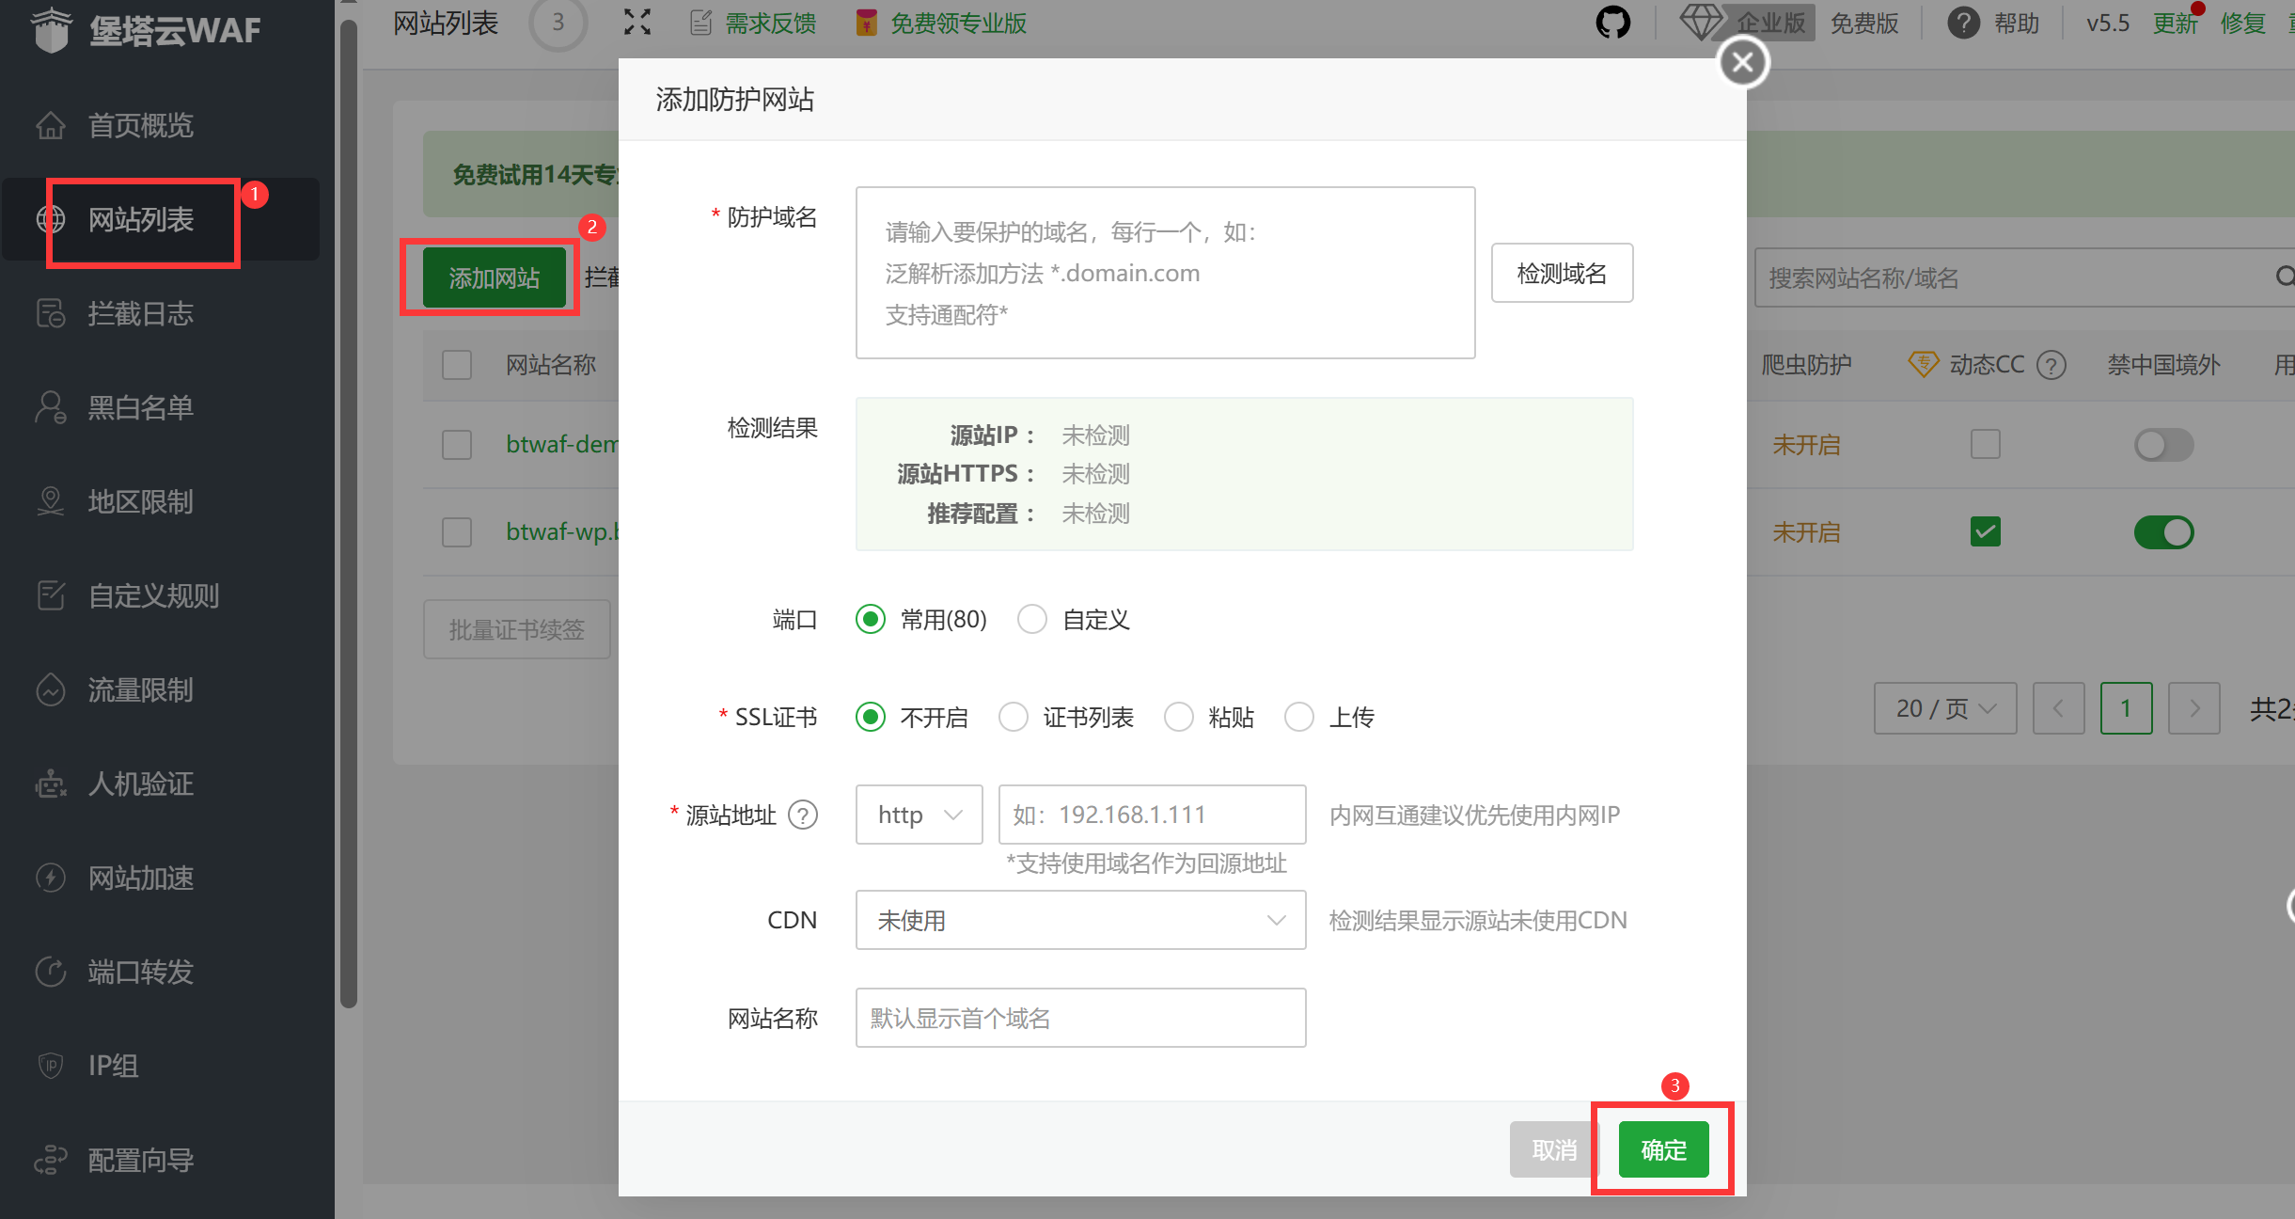Disable 禁中国境外 toggle in second row
The width and height of the screenshot is (2295, 1219).
tap(2164, 532)
